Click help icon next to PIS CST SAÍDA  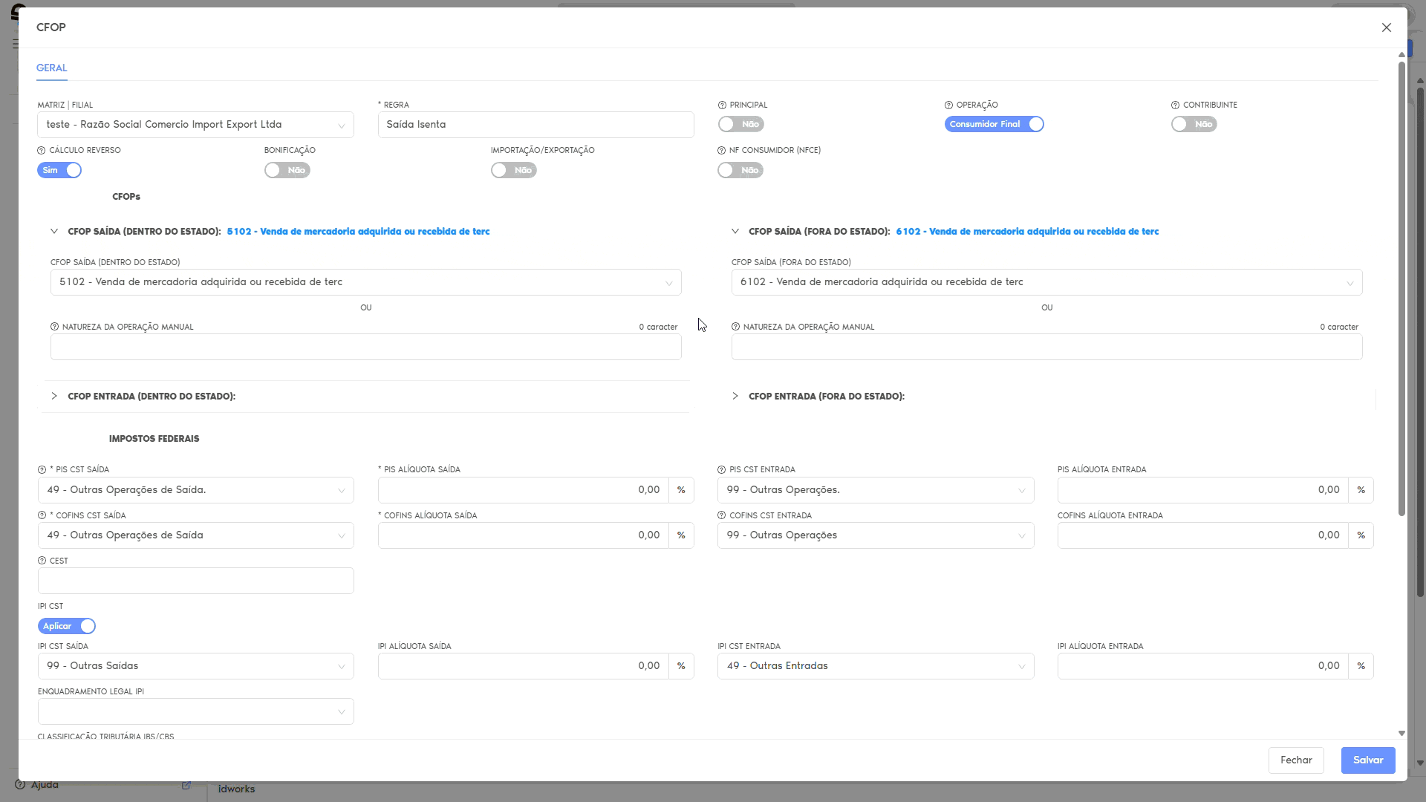click(x=42, y=470)
